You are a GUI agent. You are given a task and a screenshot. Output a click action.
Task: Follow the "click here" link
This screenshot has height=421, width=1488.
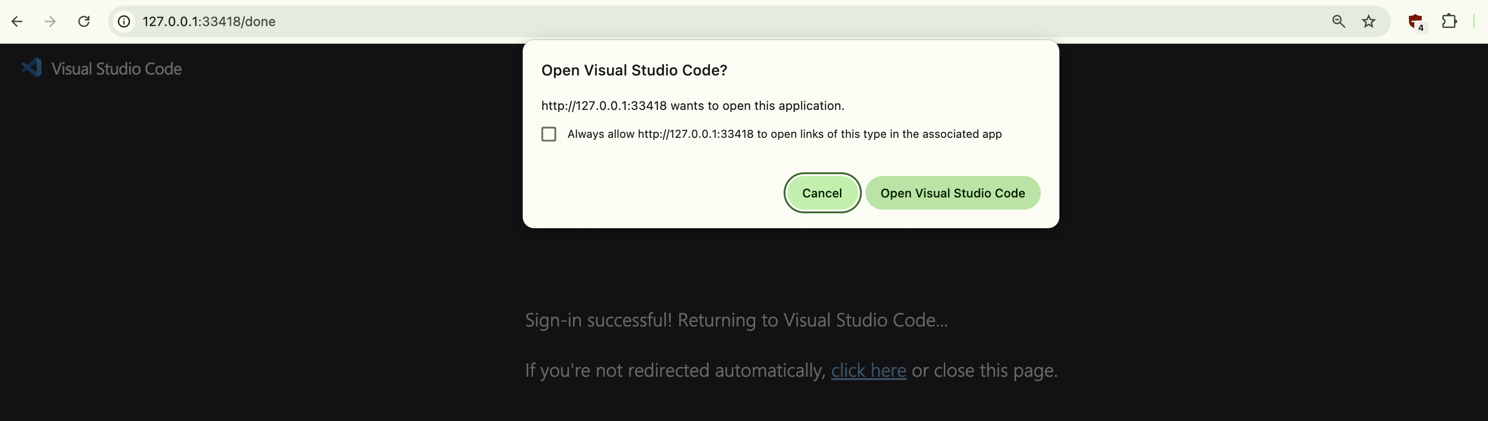(x=868, y=370)
